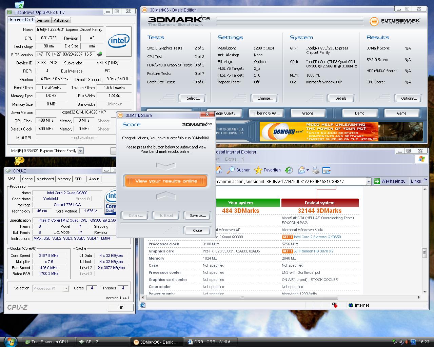434x347 pixels.
Task: Click the privacy report icon in IE status bar
Action: point(335,305)
